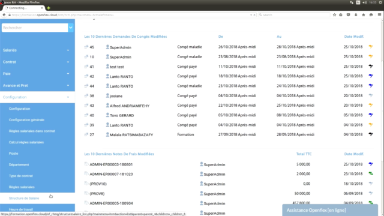The image size is (384, 216).
Task: Open Configuration générale submenu item
Action: tap(26, 120)
